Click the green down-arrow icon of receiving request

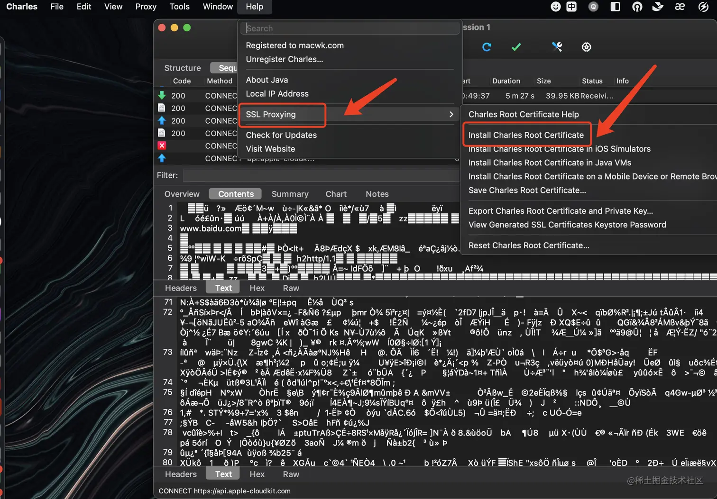coord(162,95)
